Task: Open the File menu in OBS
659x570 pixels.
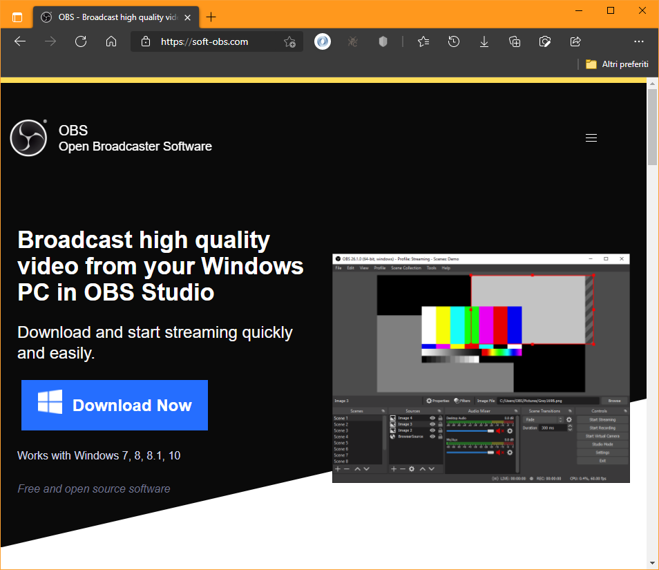Action: 339,267
